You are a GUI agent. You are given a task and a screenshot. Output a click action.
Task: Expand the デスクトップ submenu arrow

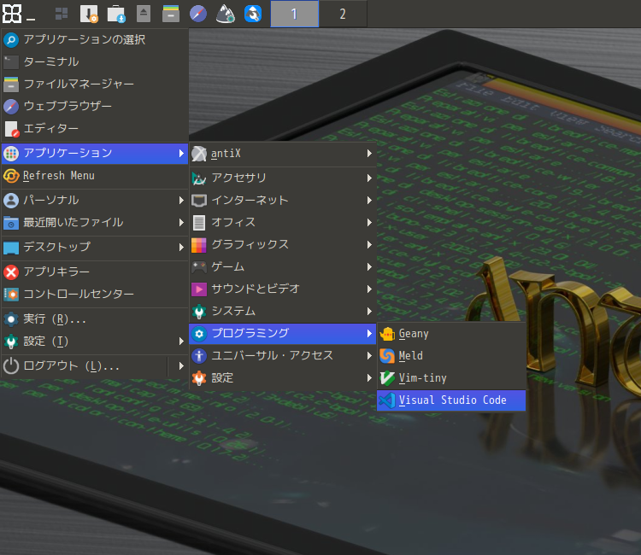pos(181,247)
